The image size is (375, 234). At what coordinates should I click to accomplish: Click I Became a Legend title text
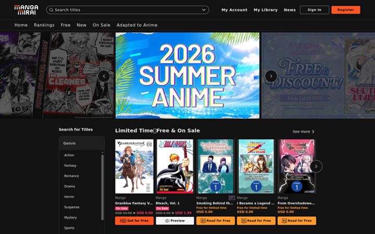coord(256,203)
